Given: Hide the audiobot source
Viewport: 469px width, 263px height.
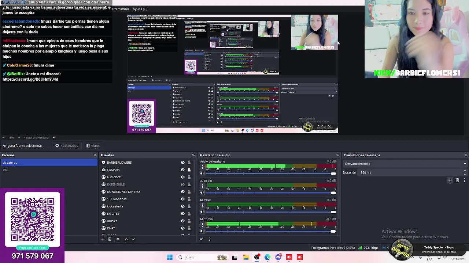Looking at the screenshot, I should (182, 177).
